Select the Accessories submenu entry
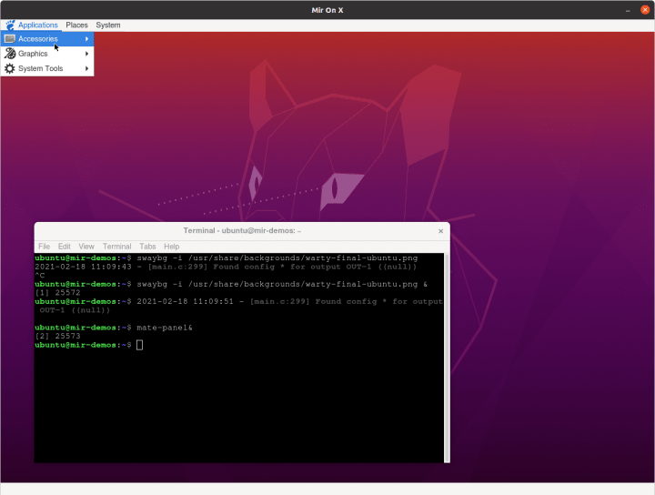Image resolution: width=655 pixels, height=495 pixels. (47, 39)
